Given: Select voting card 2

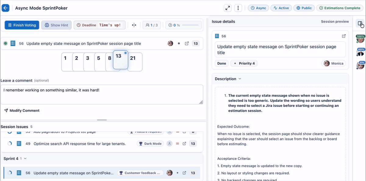Looking at the screenshot, I should (77, 62).
